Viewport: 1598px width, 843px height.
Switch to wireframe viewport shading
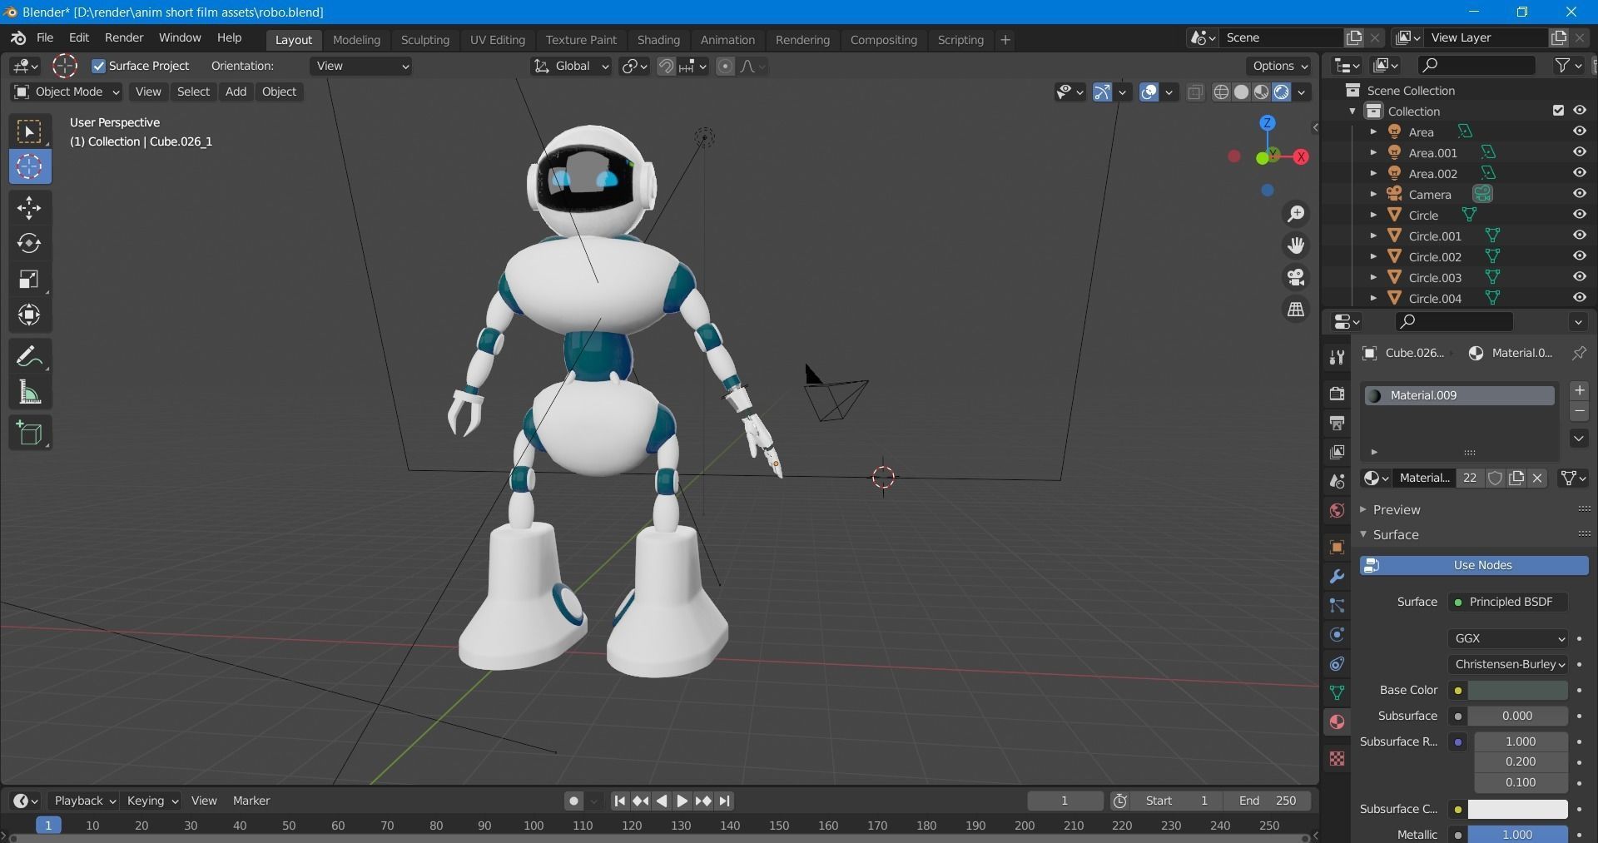(1221, 92)
